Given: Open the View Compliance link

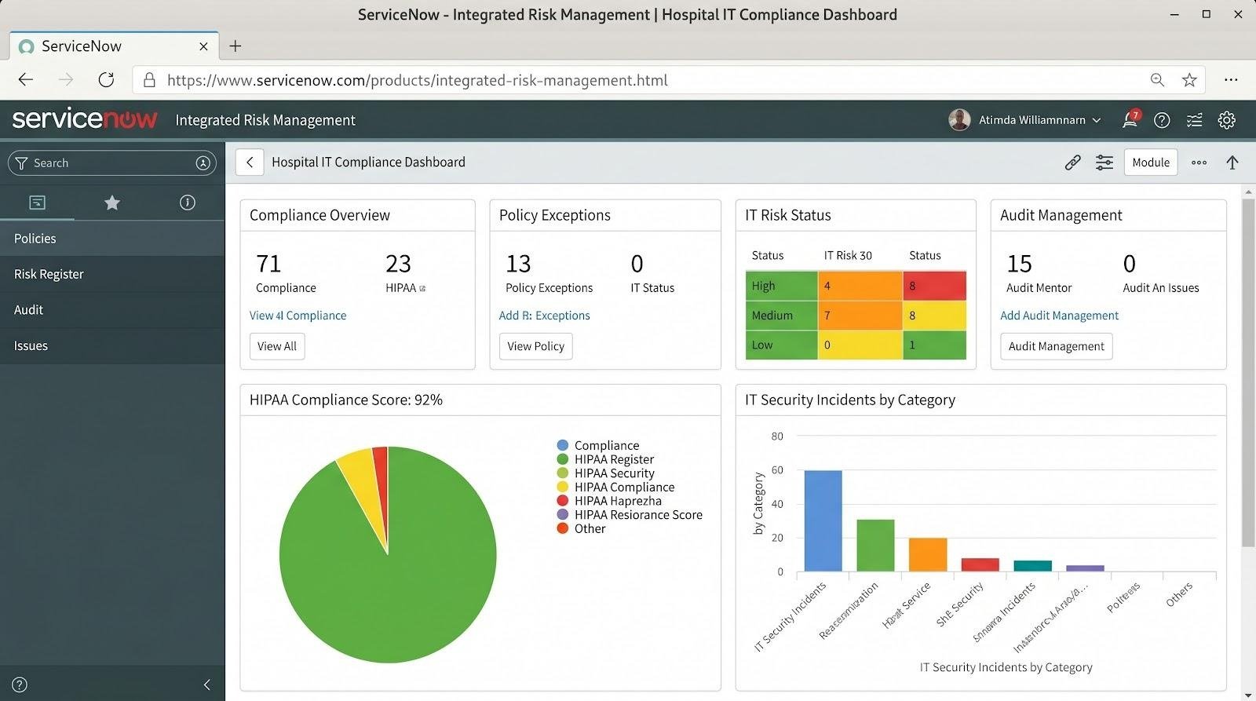Looking at the screenshot, I should pos(298,316).
